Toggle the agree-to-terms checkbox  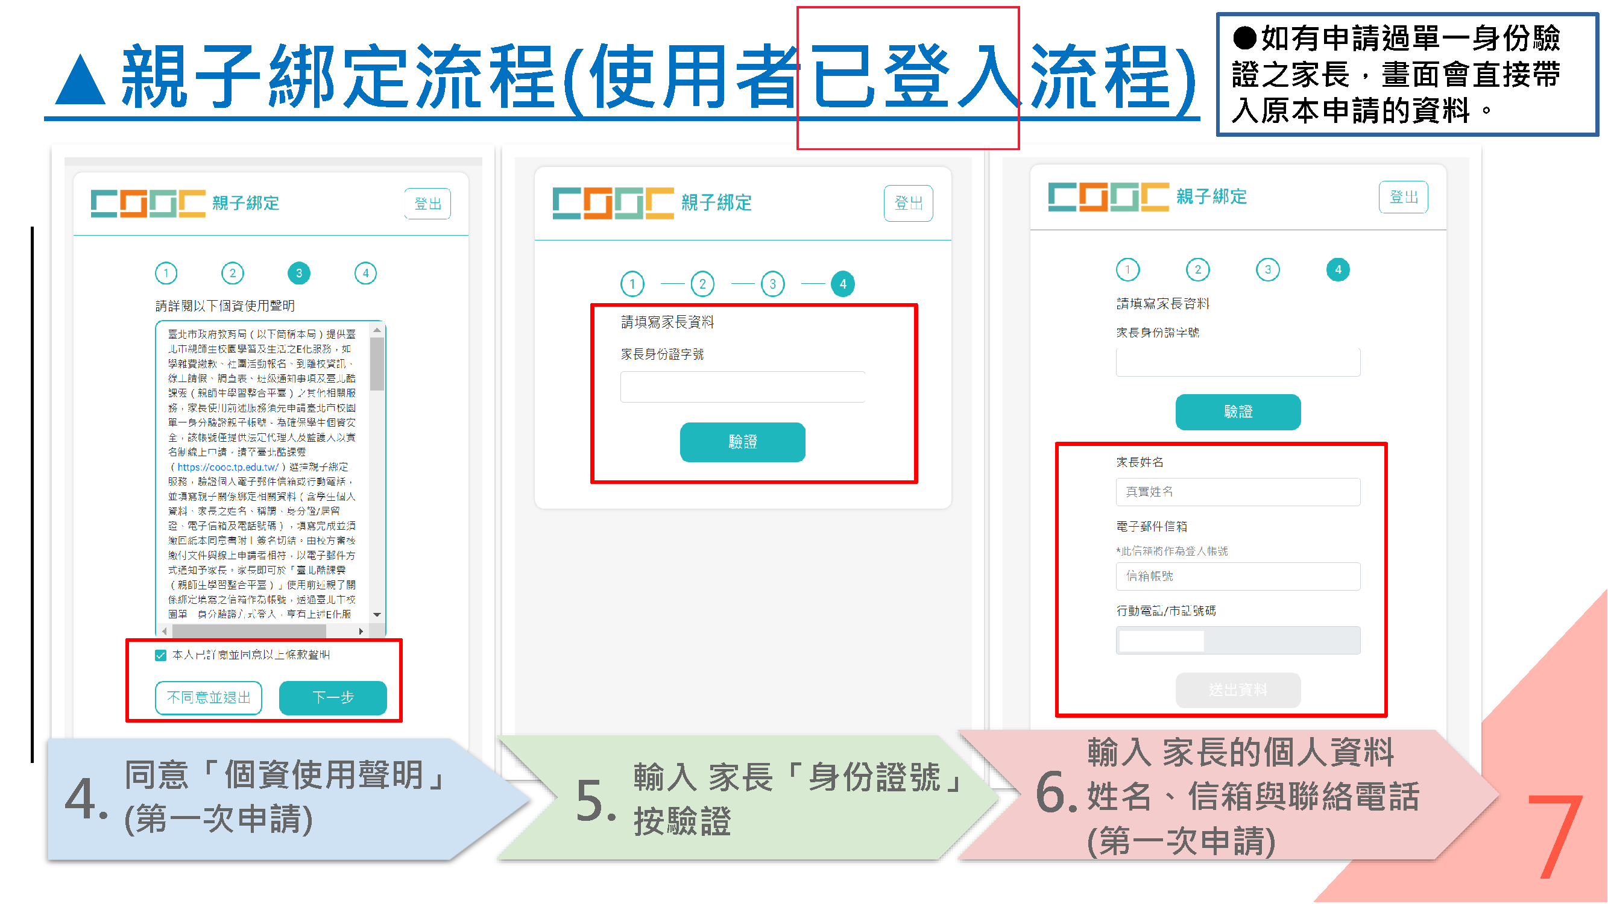(160, 655)
